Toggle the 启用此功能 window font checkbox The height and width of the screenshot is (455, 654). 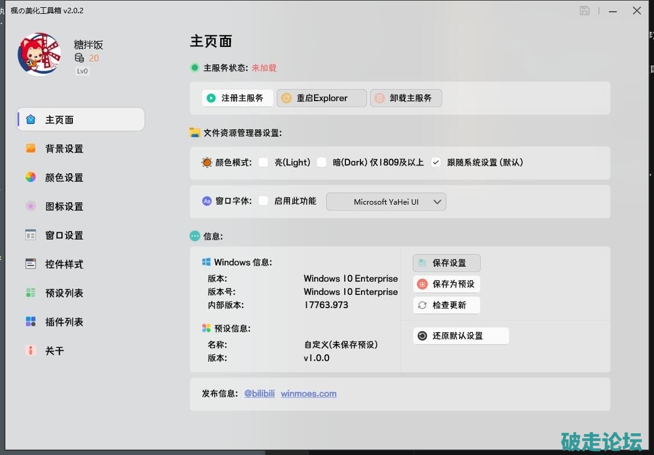pos(263,201)
